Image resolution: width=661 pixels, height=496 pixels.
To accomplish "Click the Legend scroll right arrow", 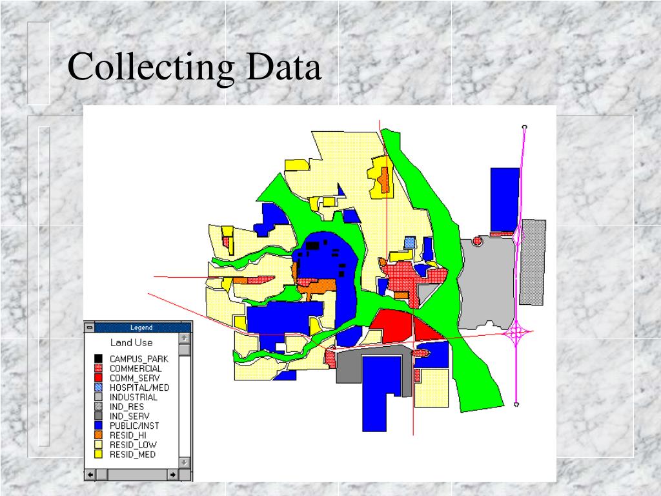I will 173,475.
